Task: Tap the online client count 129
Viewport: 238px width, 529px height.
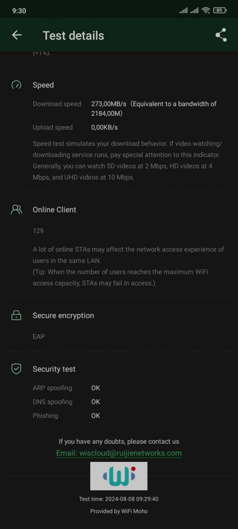Action: (38, 231)
